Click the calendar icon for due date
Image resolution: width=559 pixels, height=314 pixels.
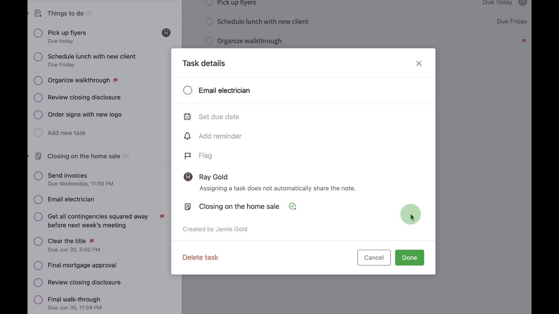(x=187, y=116)
